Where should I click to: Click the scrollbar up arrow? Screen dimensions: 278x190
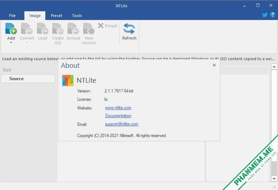click(x=274, y=67)
